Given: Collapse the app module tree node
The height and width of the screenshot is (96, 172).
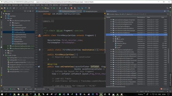Looking at the screenshot, I should (4, 14).
